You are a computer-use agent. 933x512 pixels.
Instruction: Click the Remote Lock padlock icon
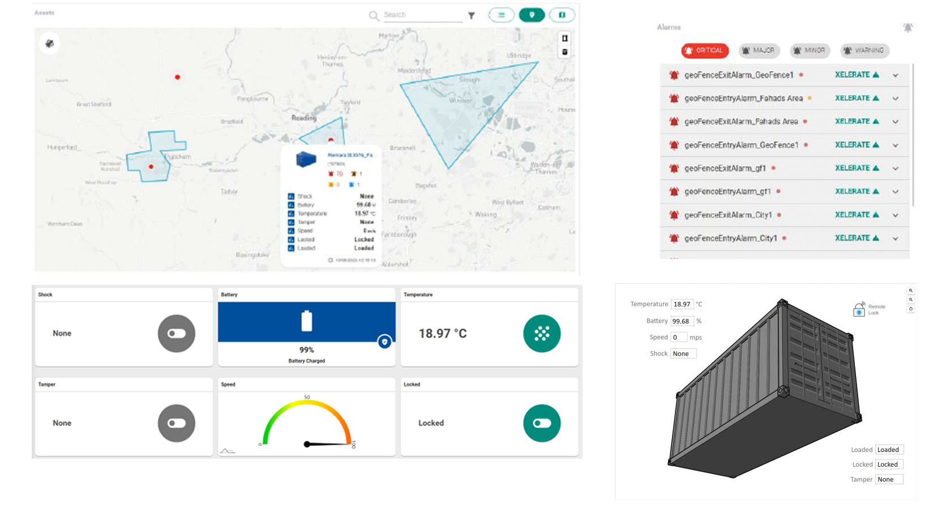pyautogui.click(x=859, y=309)
